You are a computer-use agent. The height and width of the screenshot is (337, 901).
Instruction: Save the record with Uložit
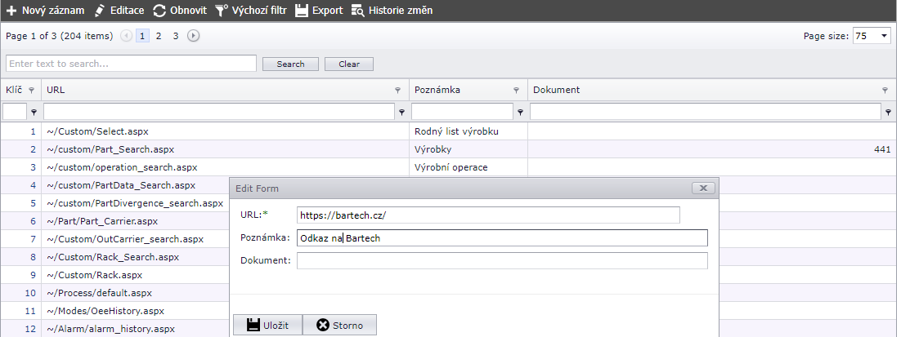click(x=267, y=325)
